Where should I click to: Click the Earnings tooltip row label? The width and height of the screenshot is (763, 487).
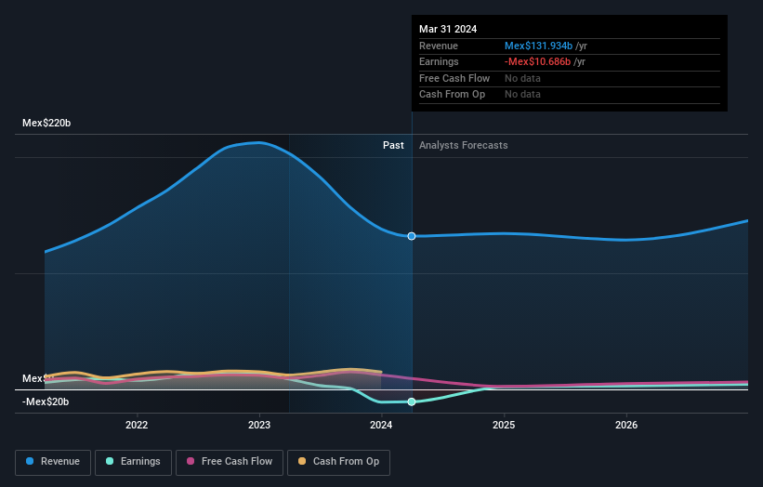pyautogui.click(x=439, y=61)
